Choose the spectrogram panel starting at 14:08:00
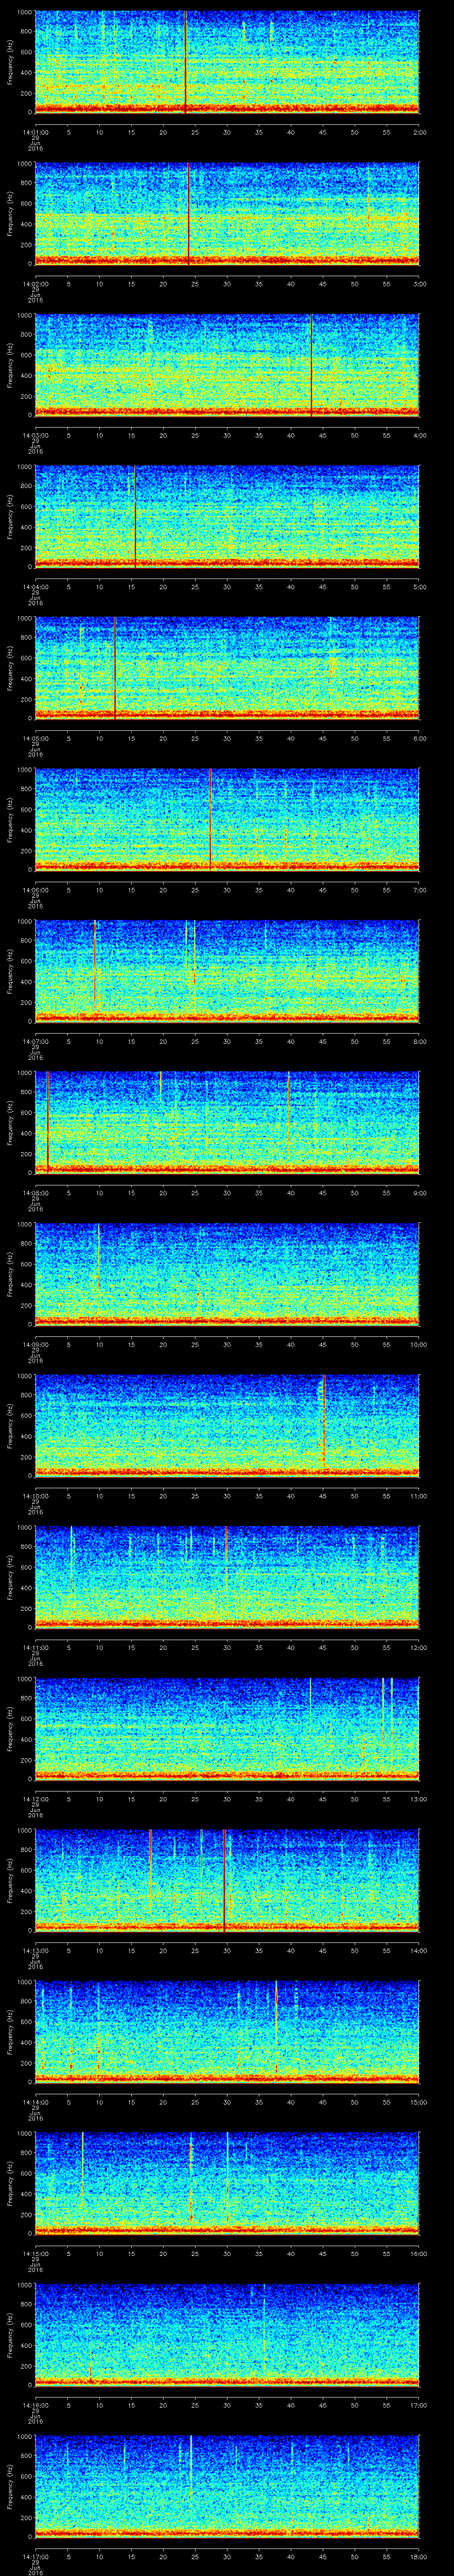The width and height of the screenshot is (454, 2576). (227, 1123)
